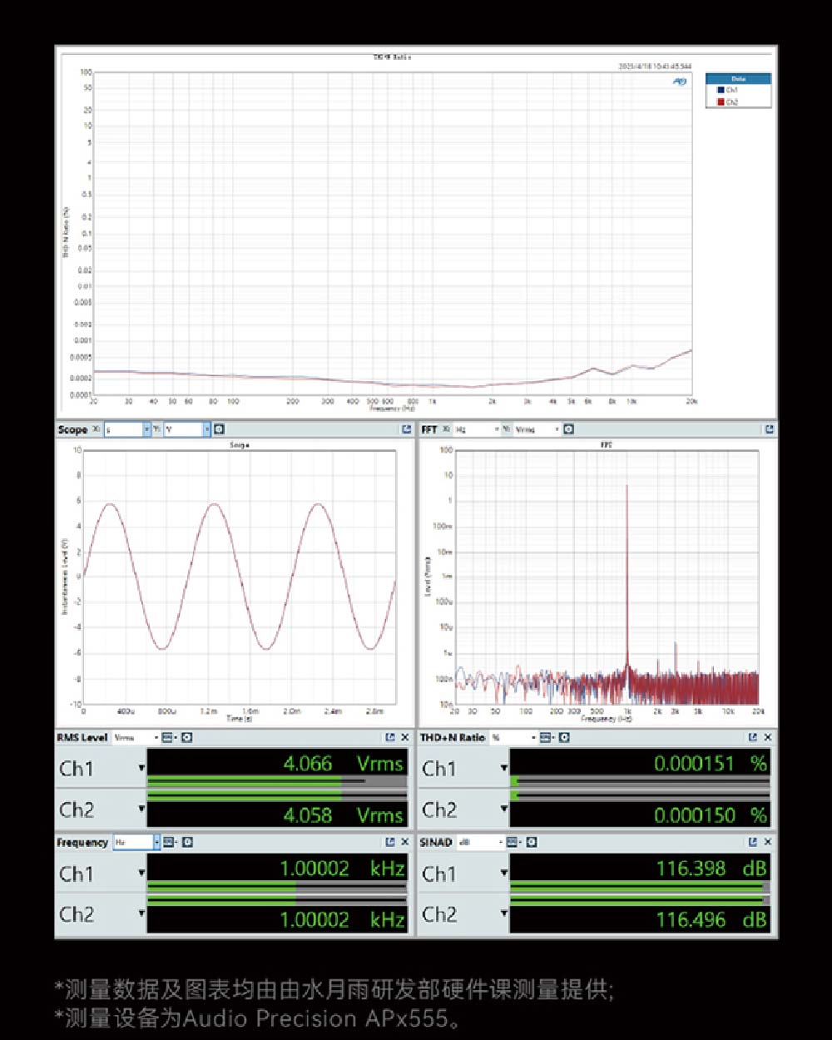Pop out the Frequency meter panel
This screenshot has height=1040, width=832.
389,842
